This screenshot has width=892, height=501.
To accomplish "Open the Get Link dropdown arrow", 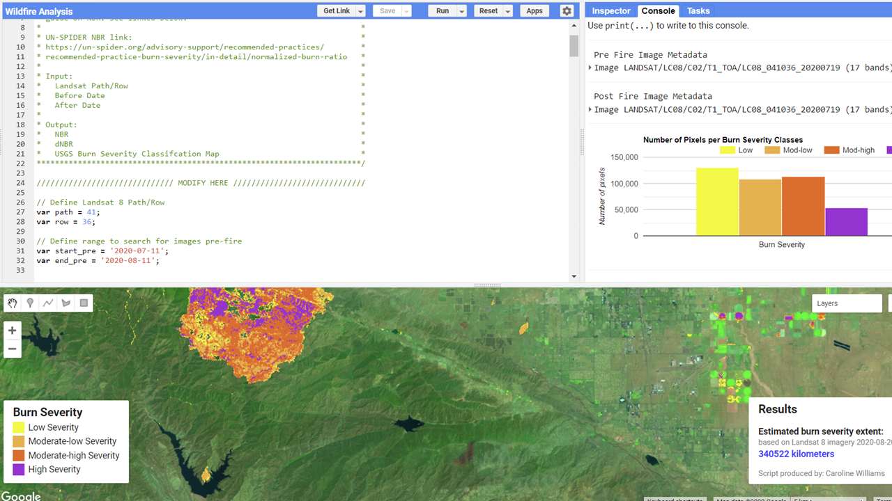I will 360,11.
